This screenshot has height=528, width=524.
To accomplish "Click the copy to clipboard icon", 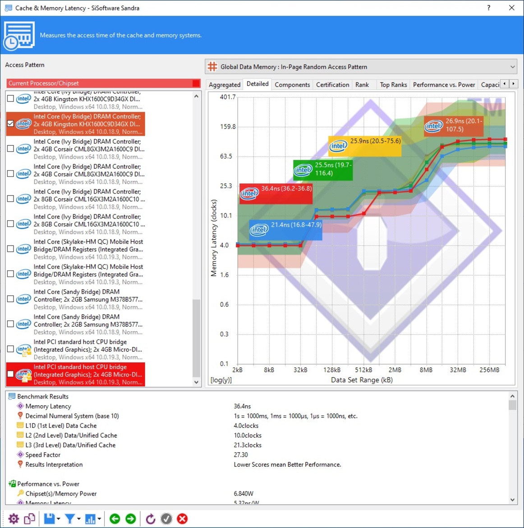I will tap(30, 519).
